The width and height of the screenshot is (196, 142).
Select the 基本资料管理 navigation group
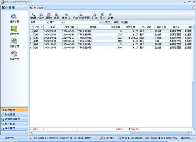pyautogui.click(x=14, y=119)
